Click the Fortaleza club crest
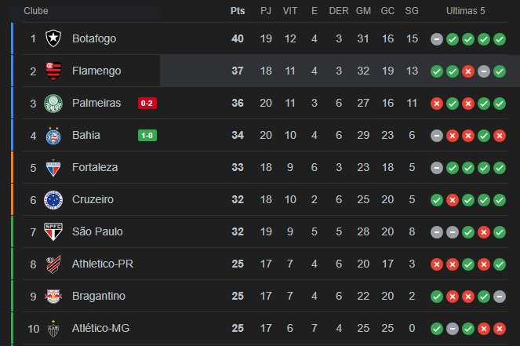520x346 pixels. pyautogui.click(x=53, y=168)
